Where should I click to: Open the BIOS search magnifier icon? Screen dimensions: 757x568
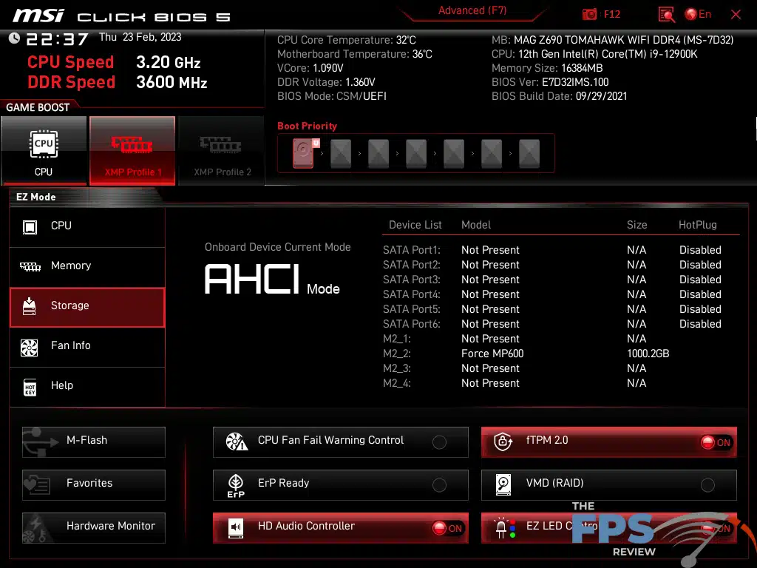click(666, 15)
